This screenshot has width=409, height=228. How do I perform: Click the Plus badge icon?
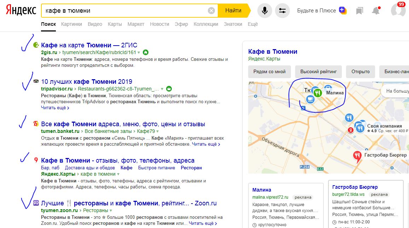(x=343, y=11)
